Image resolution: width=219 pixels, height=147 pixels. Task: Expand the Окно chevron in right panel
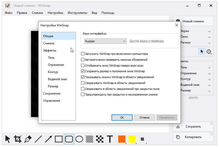coord(210,37)
